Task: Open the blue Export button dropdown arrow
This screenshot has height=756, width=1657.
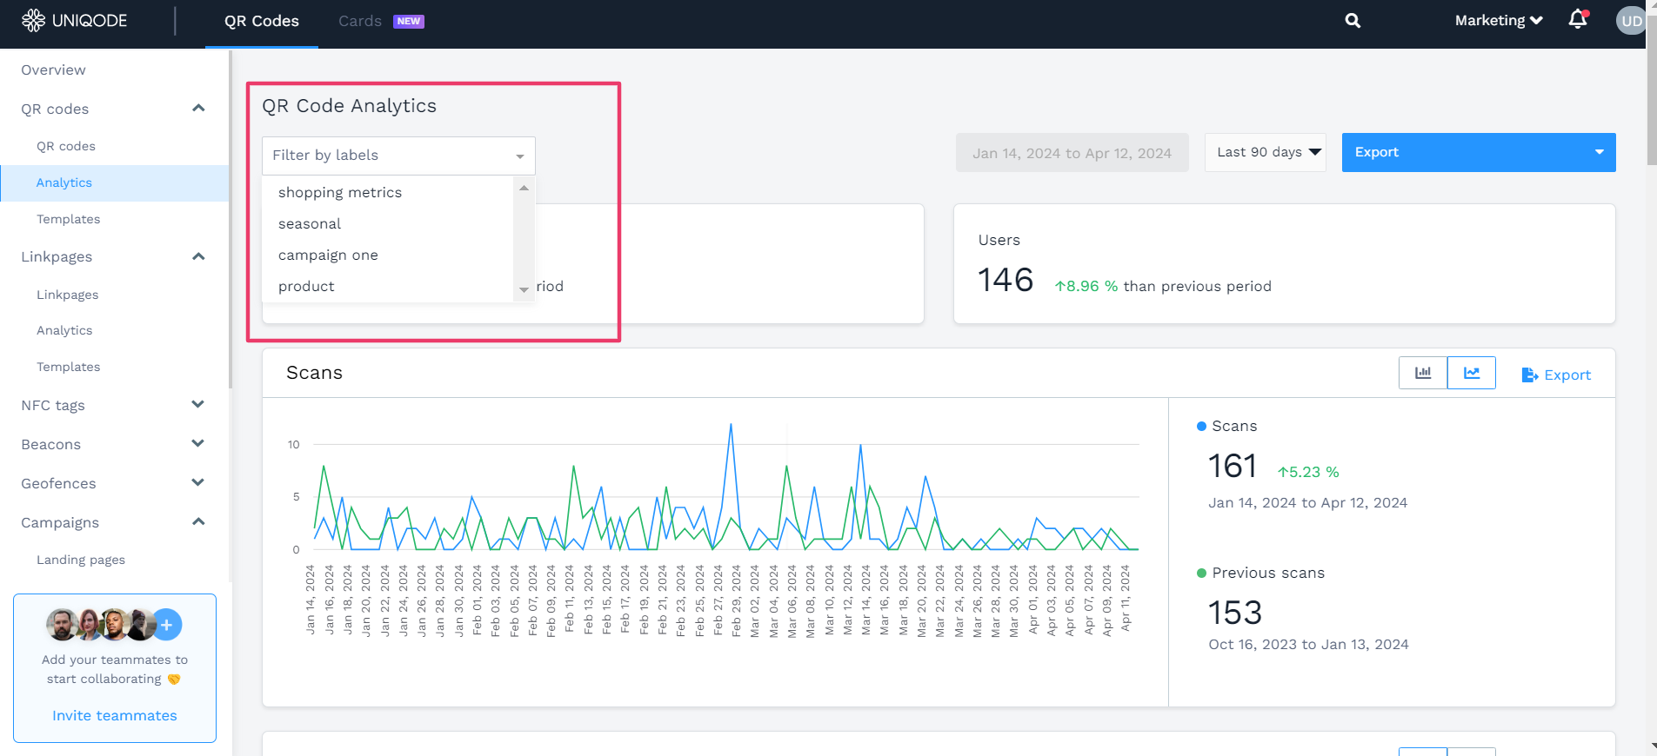Action: 1599,152
